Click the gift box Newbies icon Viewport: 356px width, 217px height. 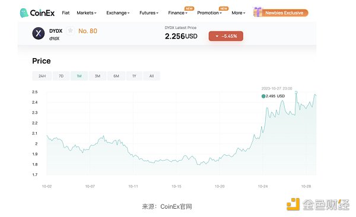[x=258, y=12]
